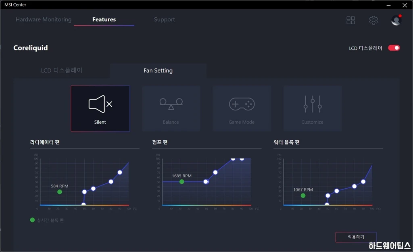Open the apps grid icon in the header

pyautogui.click(x=350, y=20)
